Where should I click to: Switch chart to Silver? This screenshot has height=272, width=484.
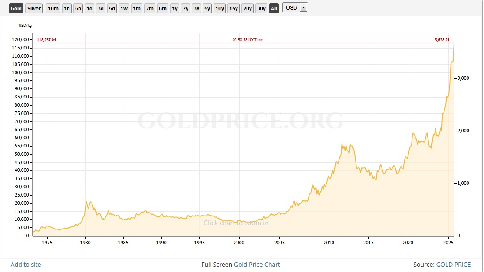click(34, 9)
